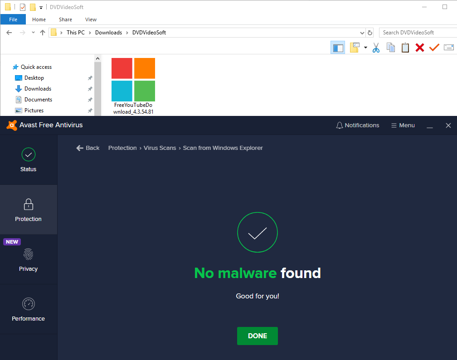
Task: Open the File tab in Explorer
Action: point(13,19)
